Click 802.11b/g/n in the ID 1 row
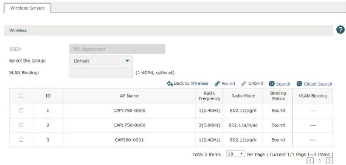 pyautogui.click(x=243, y=111)
